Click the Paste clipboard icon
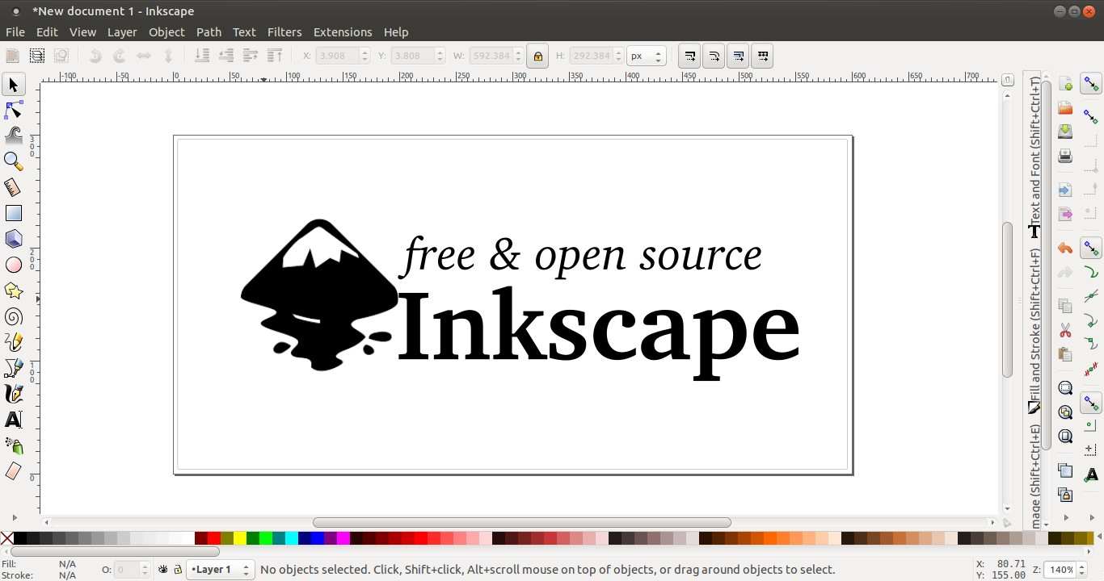 click(x=1065, y=354)
